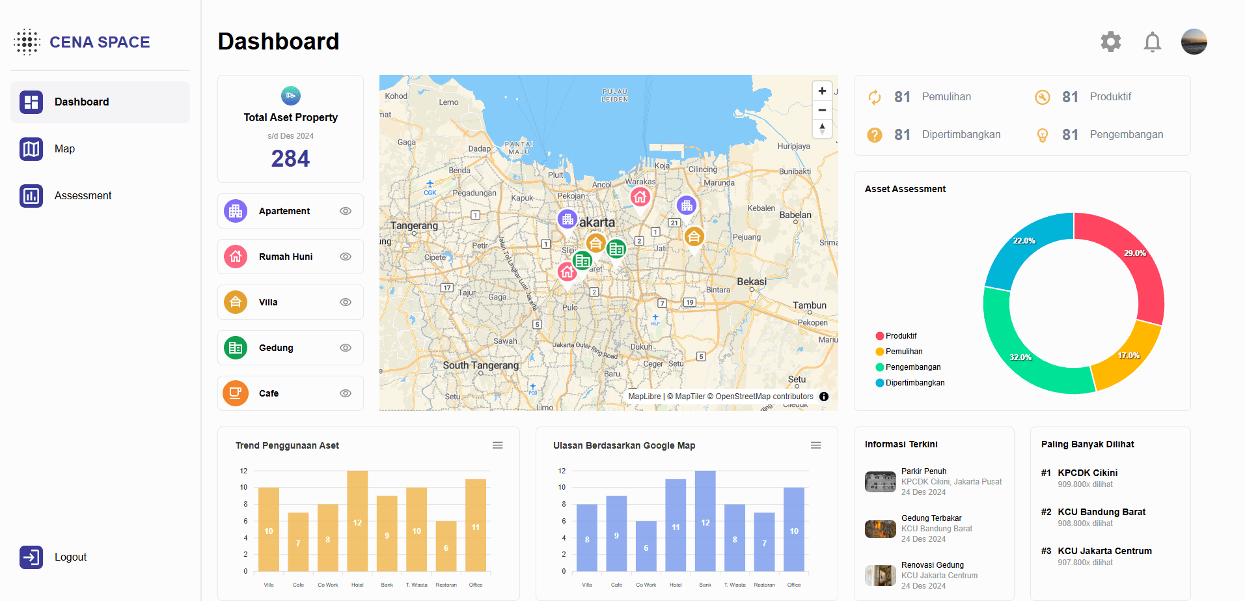The width and height of the screenshot is (1245, 601).
Task: Toggle visibility of Apartement assets
Action: click(x=346, y=211)
